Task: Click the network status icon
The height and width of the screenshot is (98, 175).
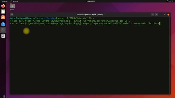Action: [x=168, y=1]
